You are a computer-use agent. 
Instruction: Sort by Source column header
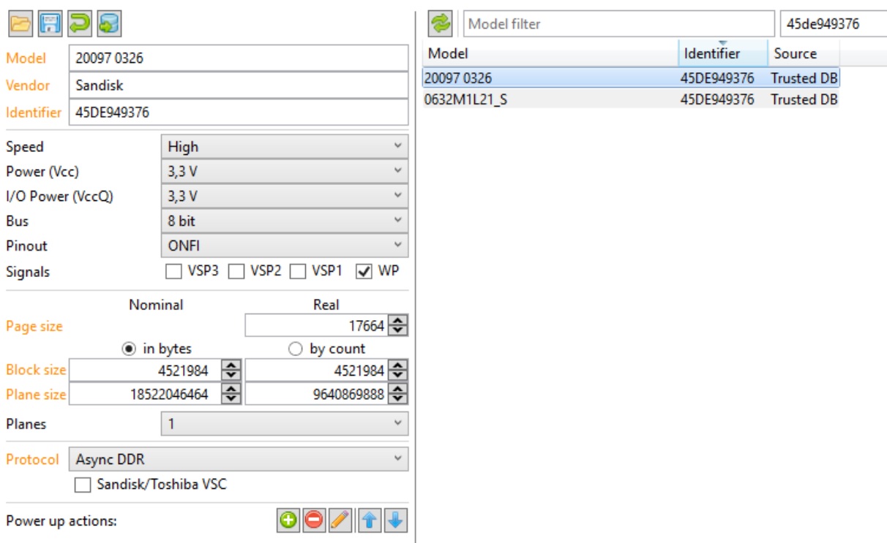point(803,53)
